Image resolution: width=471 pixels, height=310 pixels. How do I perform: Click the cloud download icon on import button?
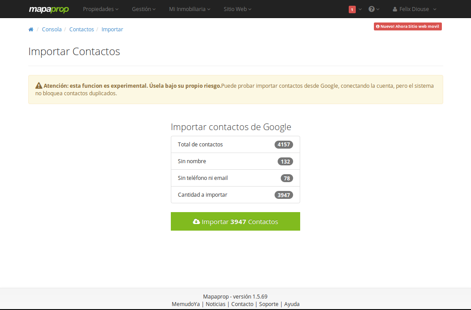[196, 221]
